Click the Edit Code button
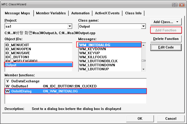The width and height of the screenshot is (187, 124). 166,47
